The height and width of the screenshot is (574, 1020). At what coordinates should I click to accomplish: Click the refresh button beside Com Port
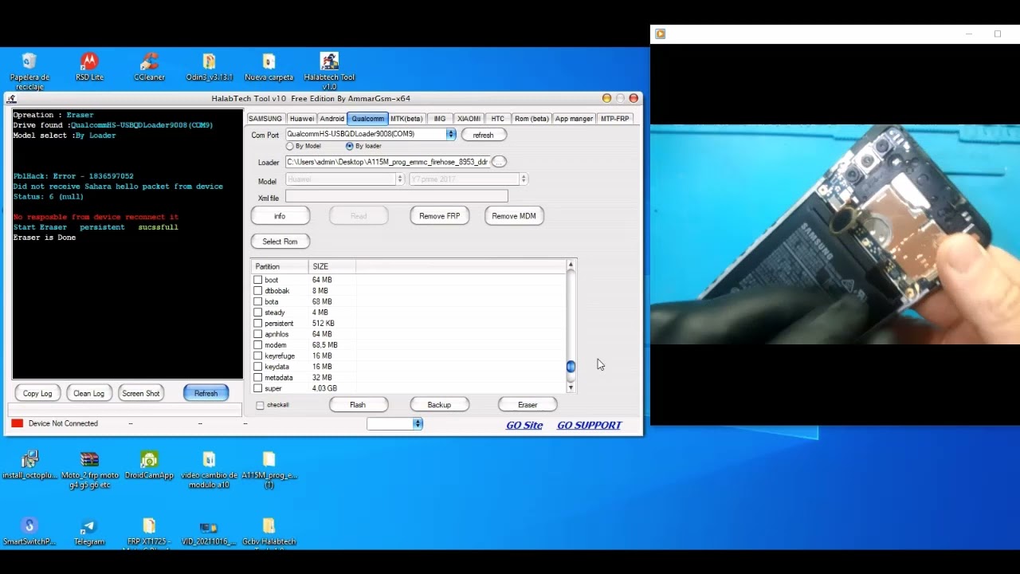(x=483, y=135)
